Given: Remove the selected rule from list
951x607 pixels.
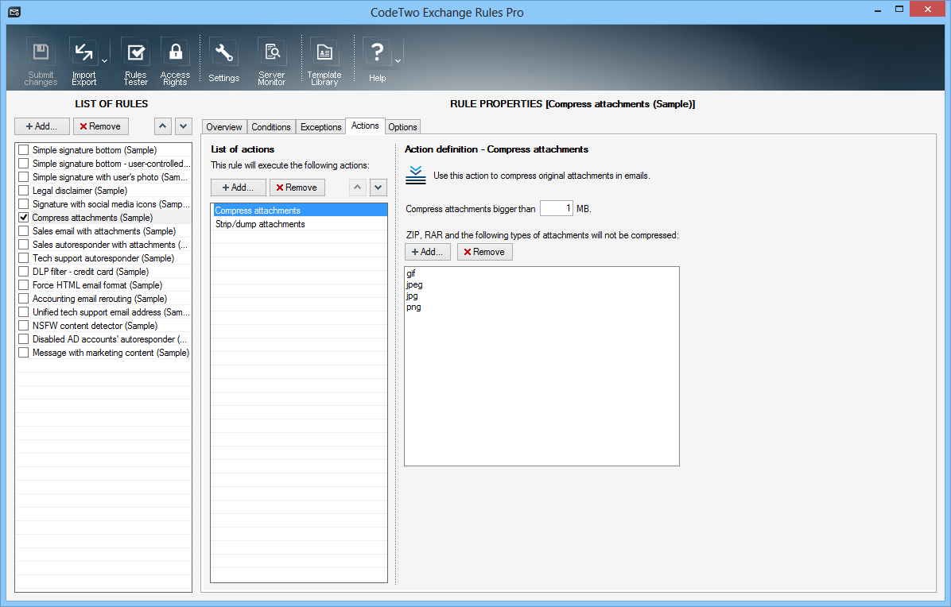Looking at the screenshot, I should click(101, 126).
